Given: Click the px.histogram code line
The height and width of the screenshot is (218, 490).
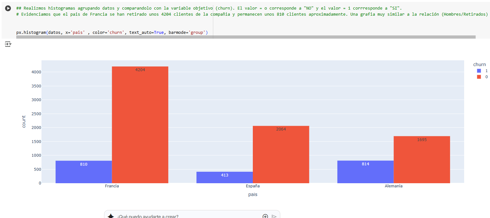Looking at the screenshot, I should point(112,33).
